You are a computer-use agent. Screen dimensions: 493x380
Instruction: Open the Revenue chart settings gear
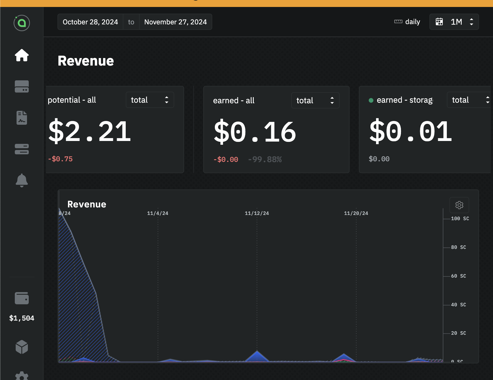coord(459,205)
